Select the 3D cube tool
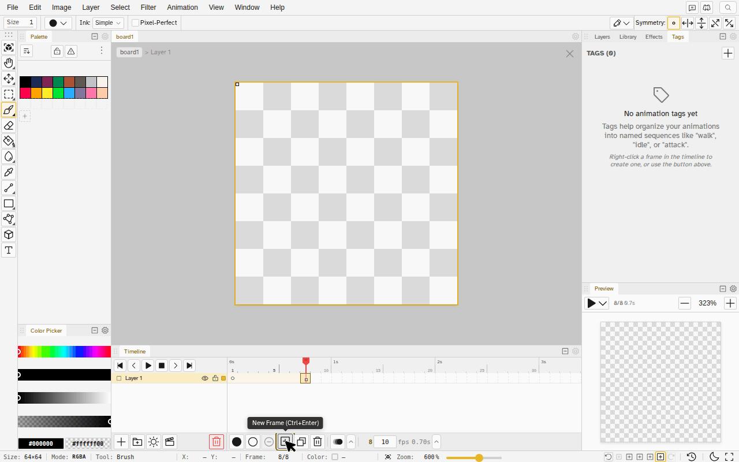This screenshot has width=739, height=462. [9, 234]
